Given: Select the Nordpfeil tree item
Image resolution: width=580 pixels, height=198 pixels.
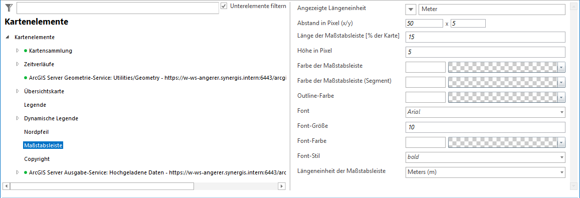Looking at the screenshot, I should pyautogui.click(x=36, y=132).
